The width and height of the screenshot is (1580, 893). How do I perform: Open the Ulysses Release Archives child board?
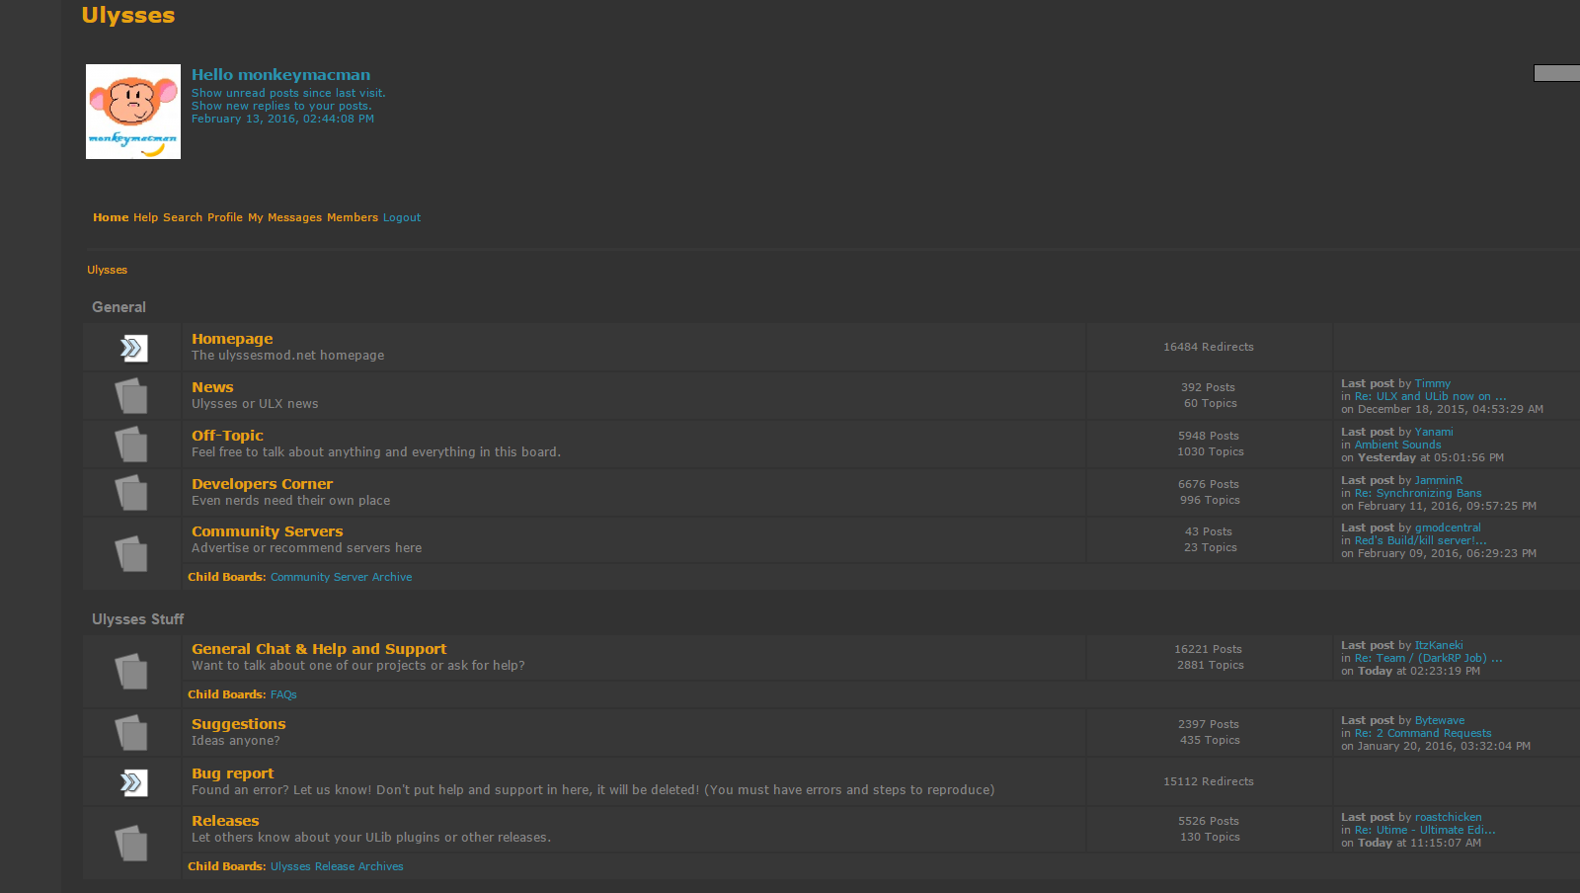point(337,866)
